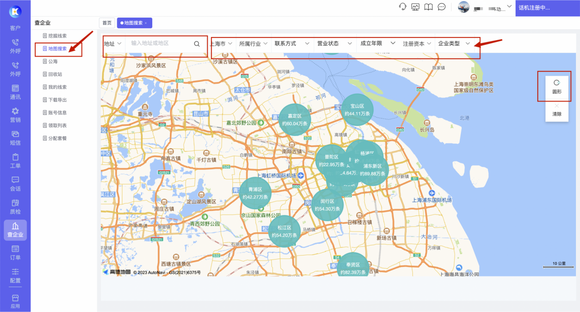Open the 地址 search type dropdown
This screenshot has width=580, height=312.
coord(113,44)
